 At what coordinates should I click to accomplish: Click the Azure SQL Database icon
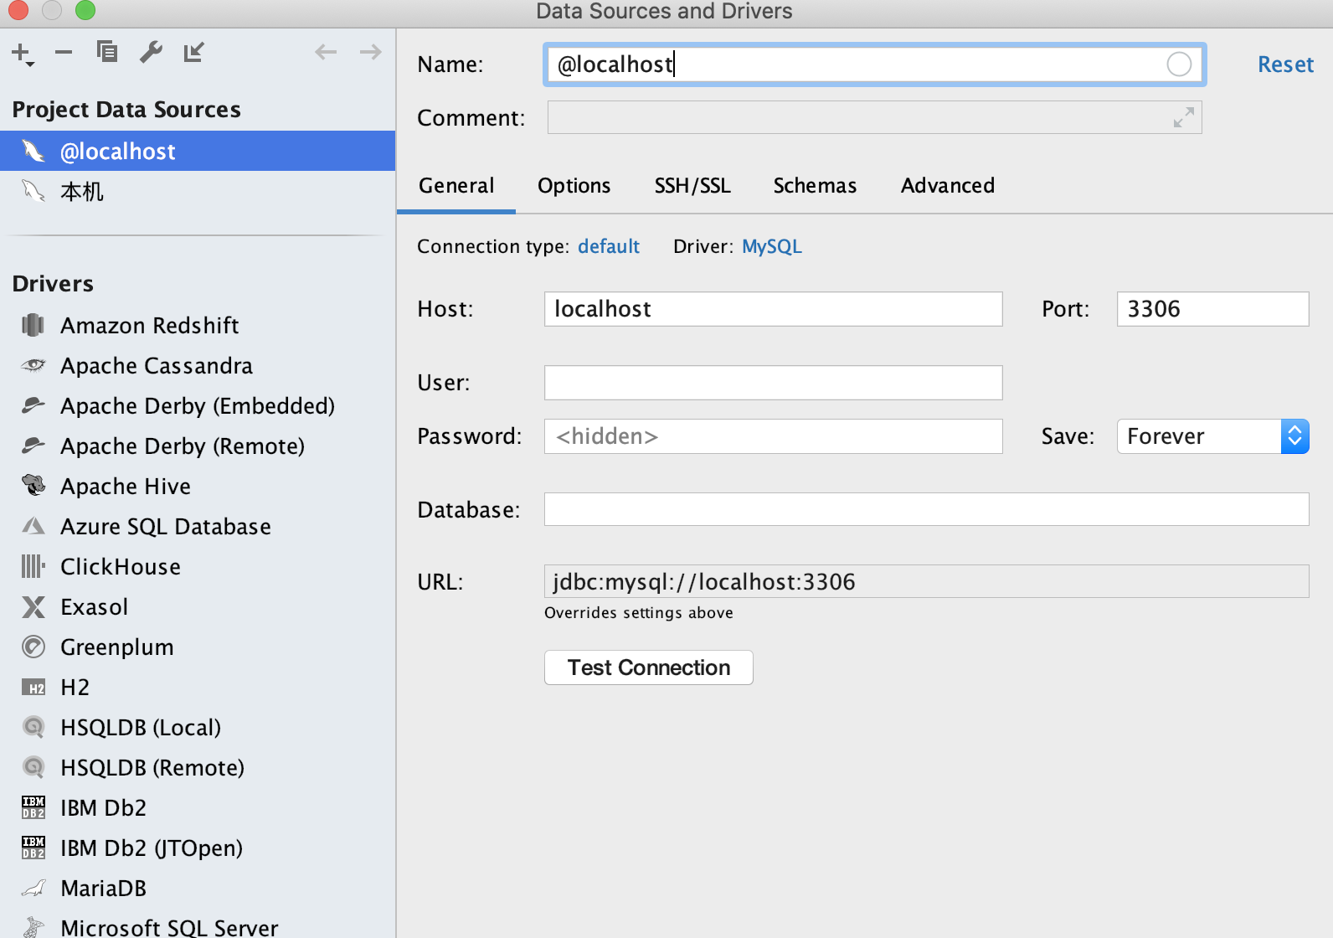33,526
